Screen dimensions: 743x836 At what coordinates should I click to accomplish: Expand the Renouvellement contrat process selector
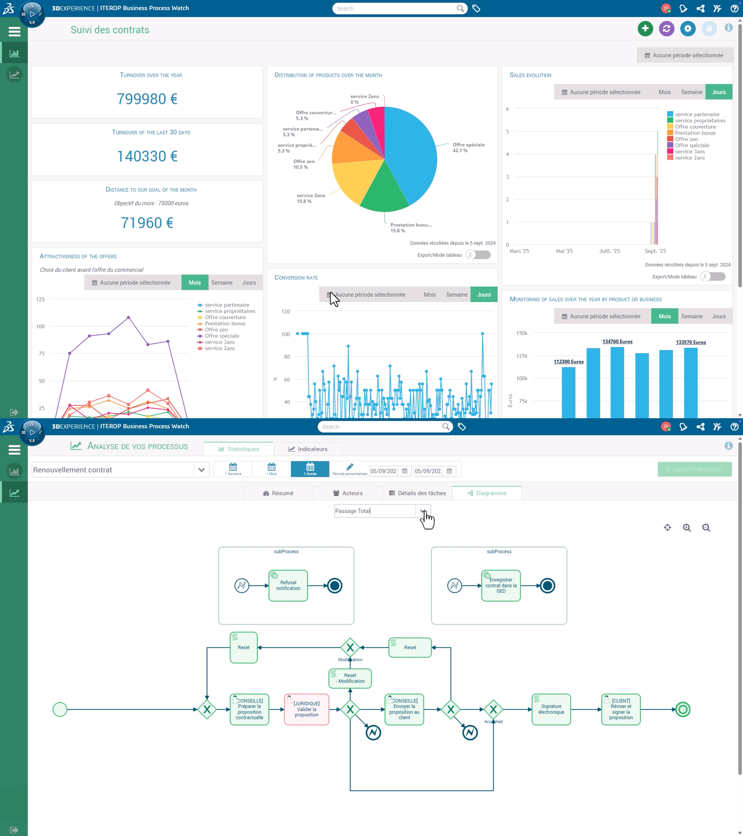[201, 470]
